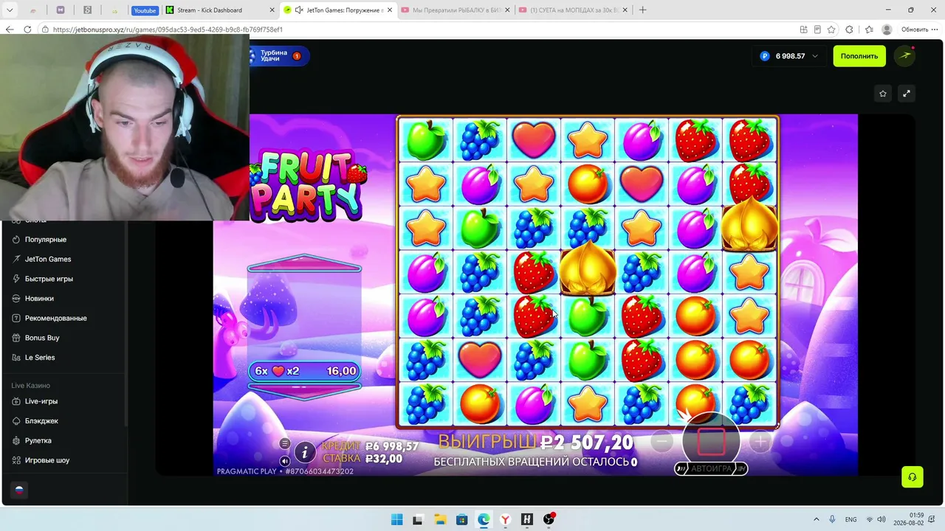Mute the slot game sound
The height and width of the screenshot is (531, 945).
coord(284,460)
